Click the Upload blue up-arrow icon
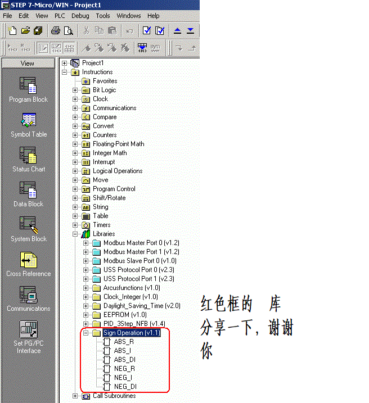This screenshot has height=403, width=369. [177, 30]
